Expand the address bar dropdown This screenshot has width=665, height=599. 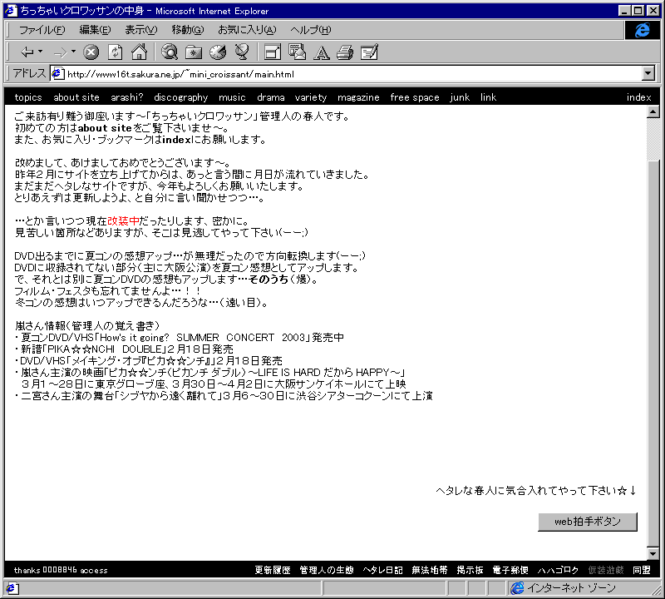click(x=648, y=74)
